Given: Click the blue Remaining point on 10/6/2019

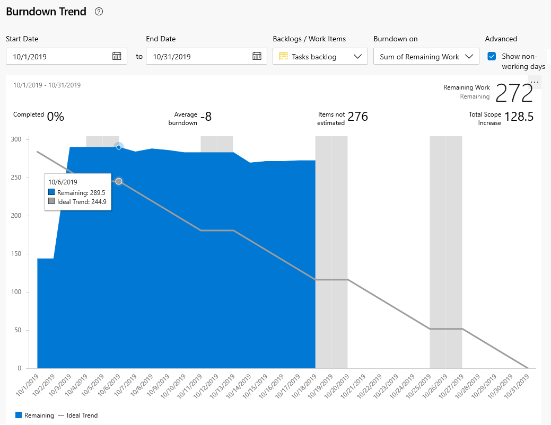Looking at the screenshot, I should tap(119, 147).
